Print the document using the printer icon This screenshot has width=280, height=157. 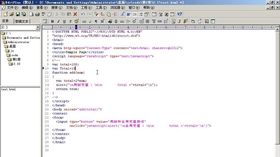point(37,14)
